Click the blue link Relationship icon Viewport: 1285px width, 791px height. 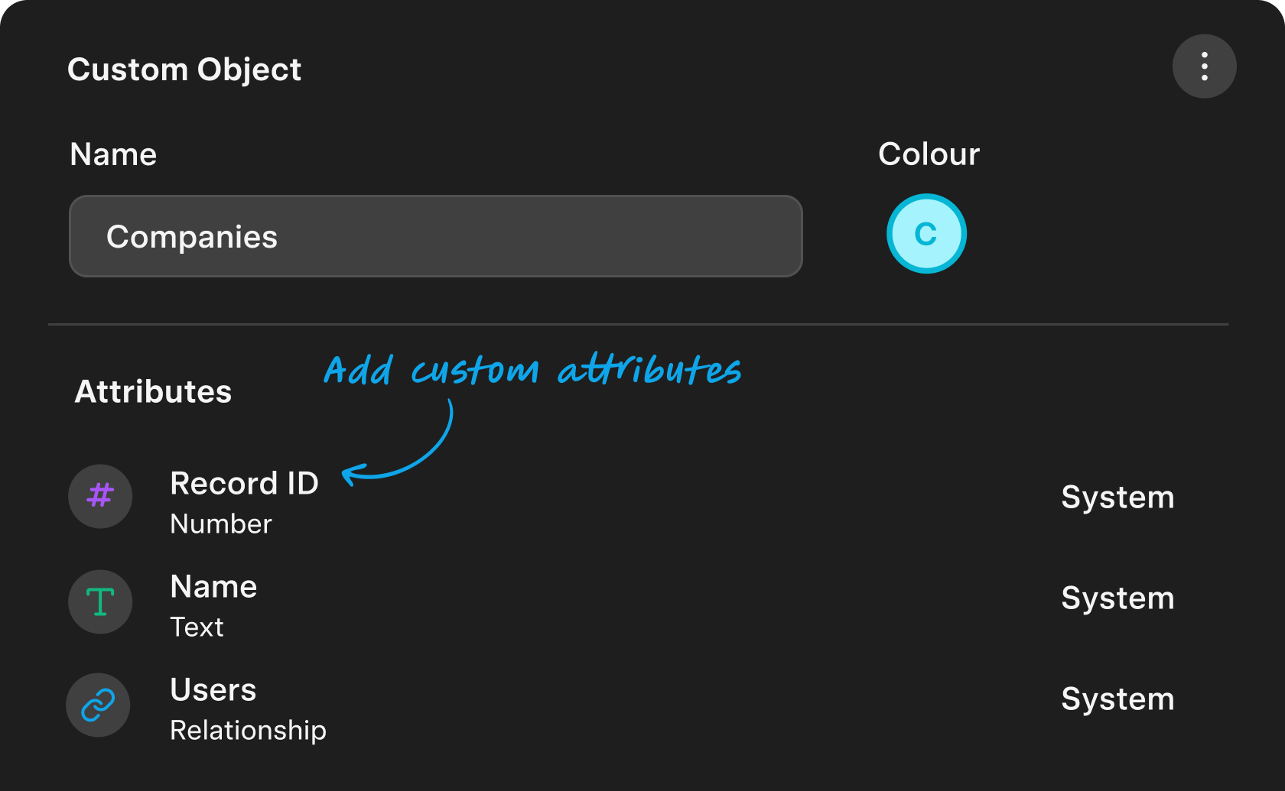click(99, 705)
